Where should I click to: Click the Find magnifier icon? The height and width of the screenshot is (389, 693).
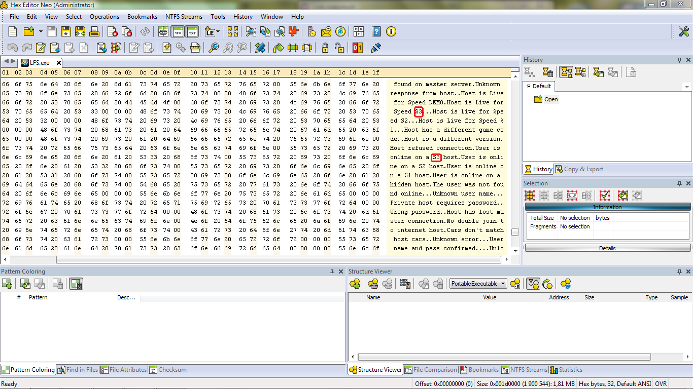(214, 48)
